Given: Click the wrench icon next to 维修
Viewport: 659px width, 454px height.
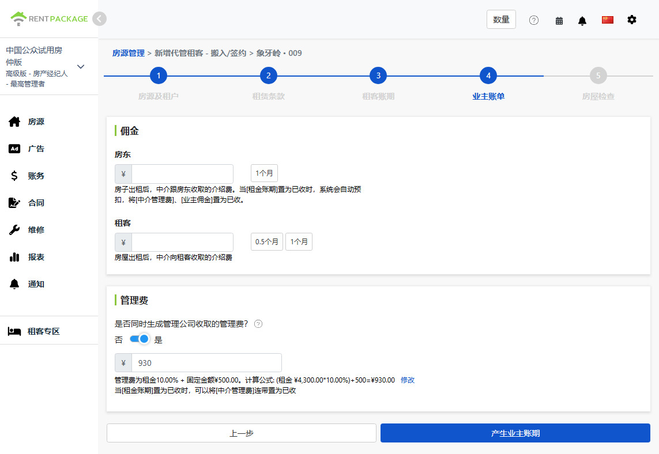Looking at the screenshot, I should click(x=14, y=230).
